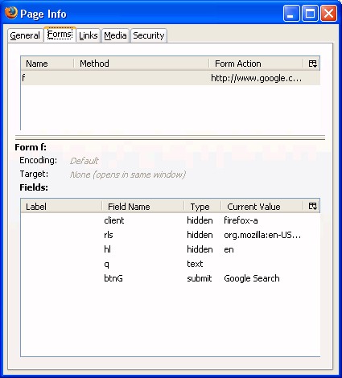342x378 pixels.
Task: Sort by Form Action column header
Action: point(256,64)
